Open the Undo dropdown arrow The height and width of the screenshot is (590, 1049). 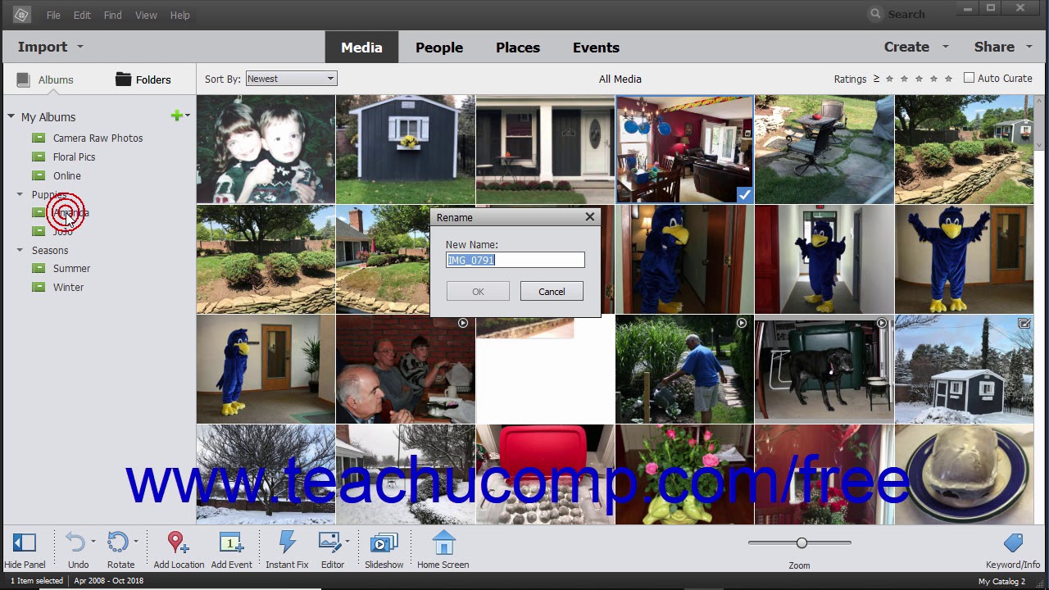(93, 541)
